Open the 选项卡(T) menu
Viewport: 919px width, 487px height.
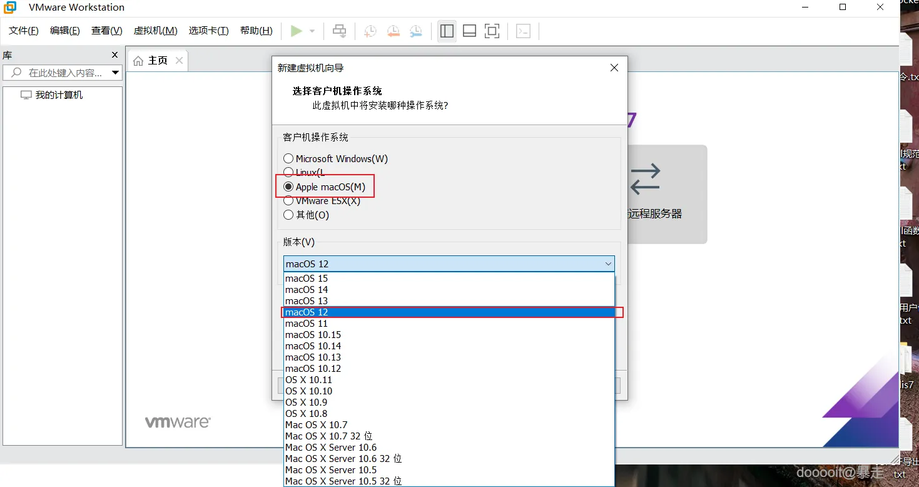coord(209,31)
